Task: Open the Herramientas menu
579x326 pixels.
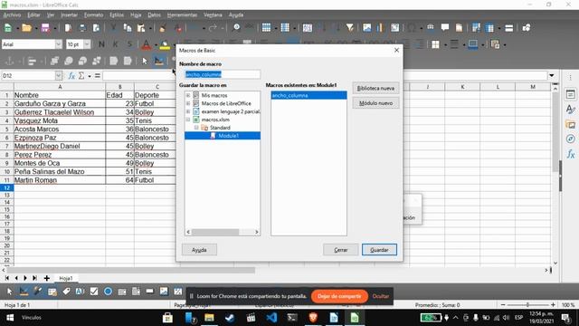Action: tap(182, 14)
